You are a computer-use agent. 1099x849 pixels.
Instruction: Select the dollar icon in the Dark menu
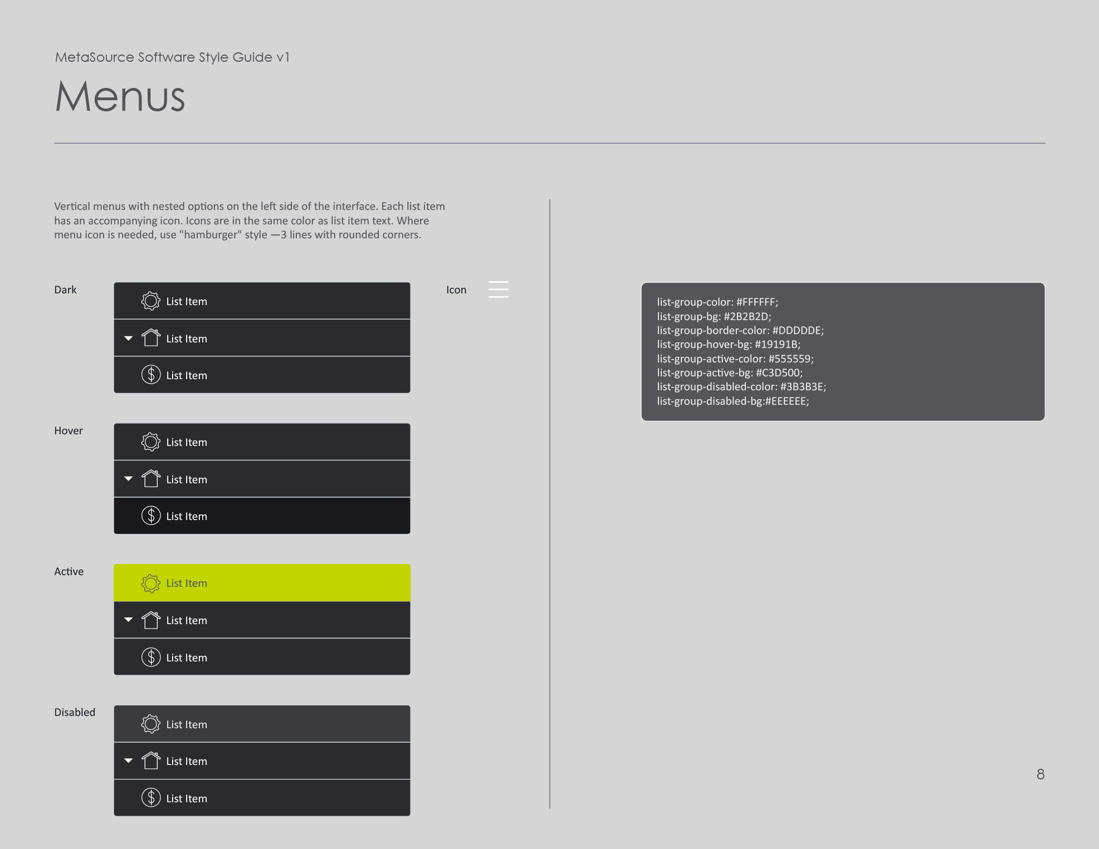[x=150, y=375]
